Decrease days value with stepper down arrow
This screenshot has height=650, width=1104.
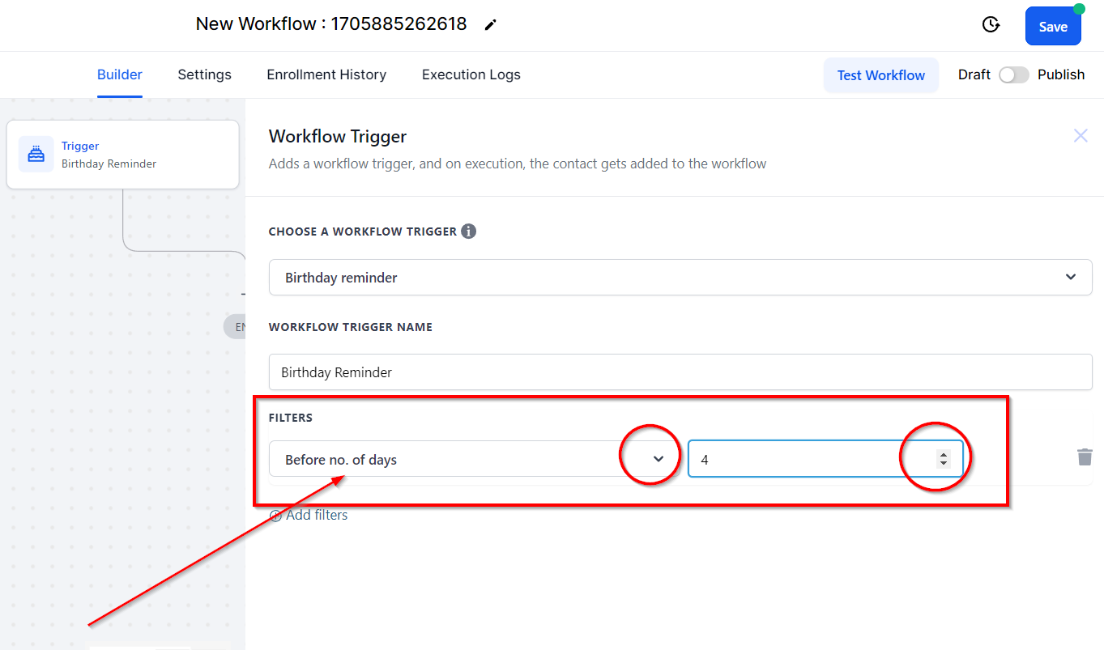tap(943, 463)
